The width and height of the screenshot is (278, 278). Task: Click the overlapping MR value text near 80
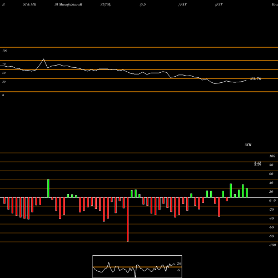(x=257, y=163)
